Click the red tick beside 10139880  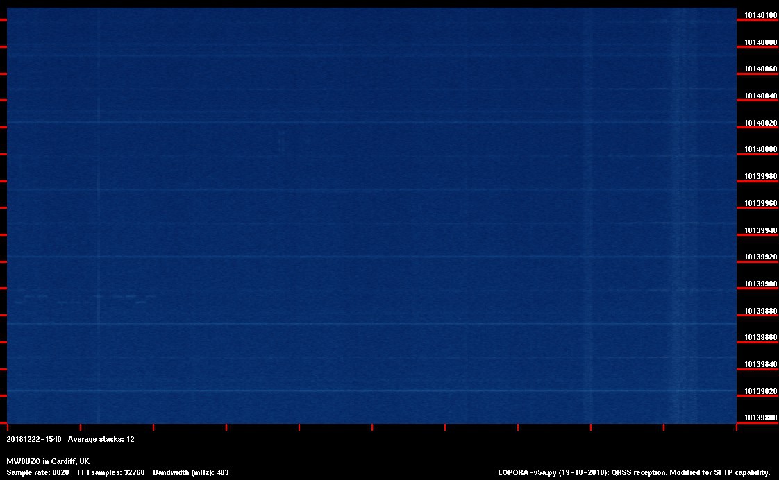click(753, 316)
